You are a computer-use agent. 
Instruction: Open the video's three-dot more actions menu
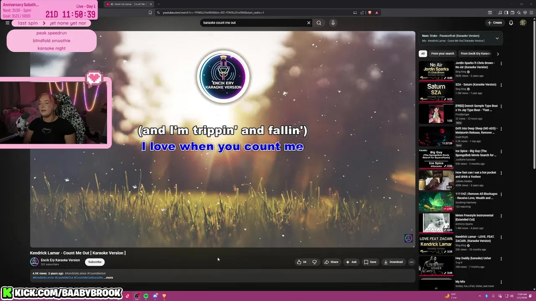click(x=411, y=262)
